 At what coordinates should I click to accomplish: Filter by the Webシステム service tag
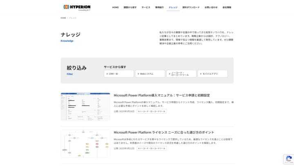tap(150, 74)
